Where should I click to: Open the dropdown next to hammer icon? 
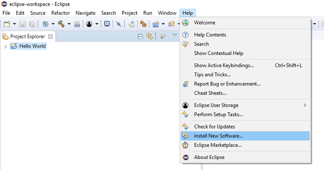(69, 24)
